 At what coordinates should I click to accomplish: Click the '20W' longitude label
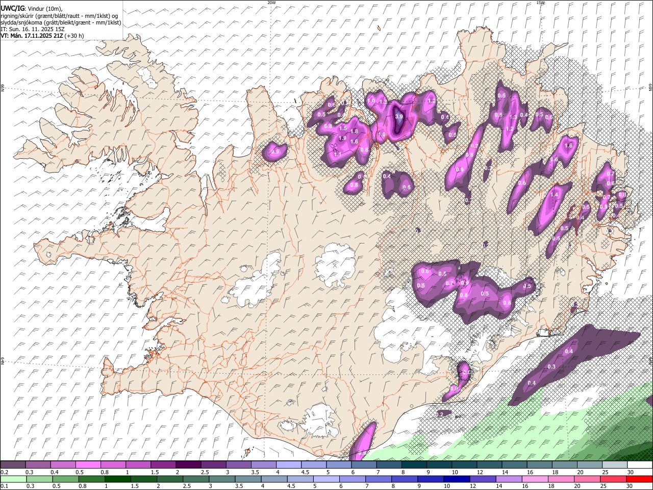click(x=271, y=3)
